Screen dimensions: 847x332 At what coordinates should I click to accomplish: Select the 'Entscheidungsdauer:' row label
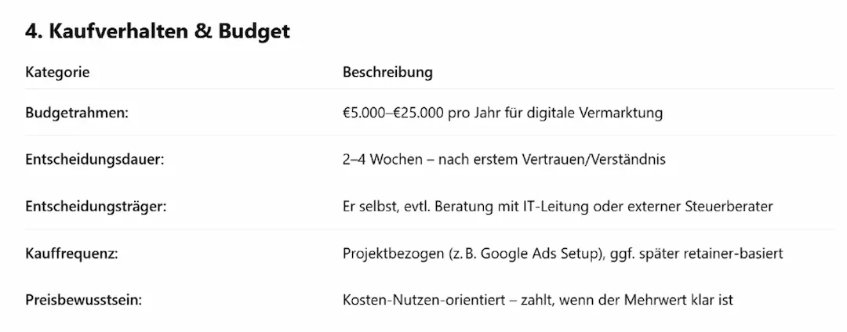(x=95, y=160)
